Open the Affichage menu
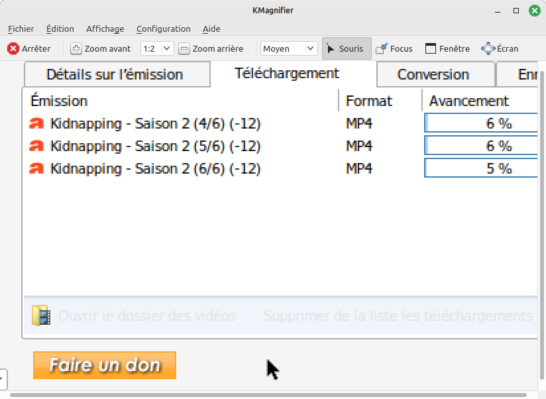Viewport: 546px width, 399px height. click(105, 28)
